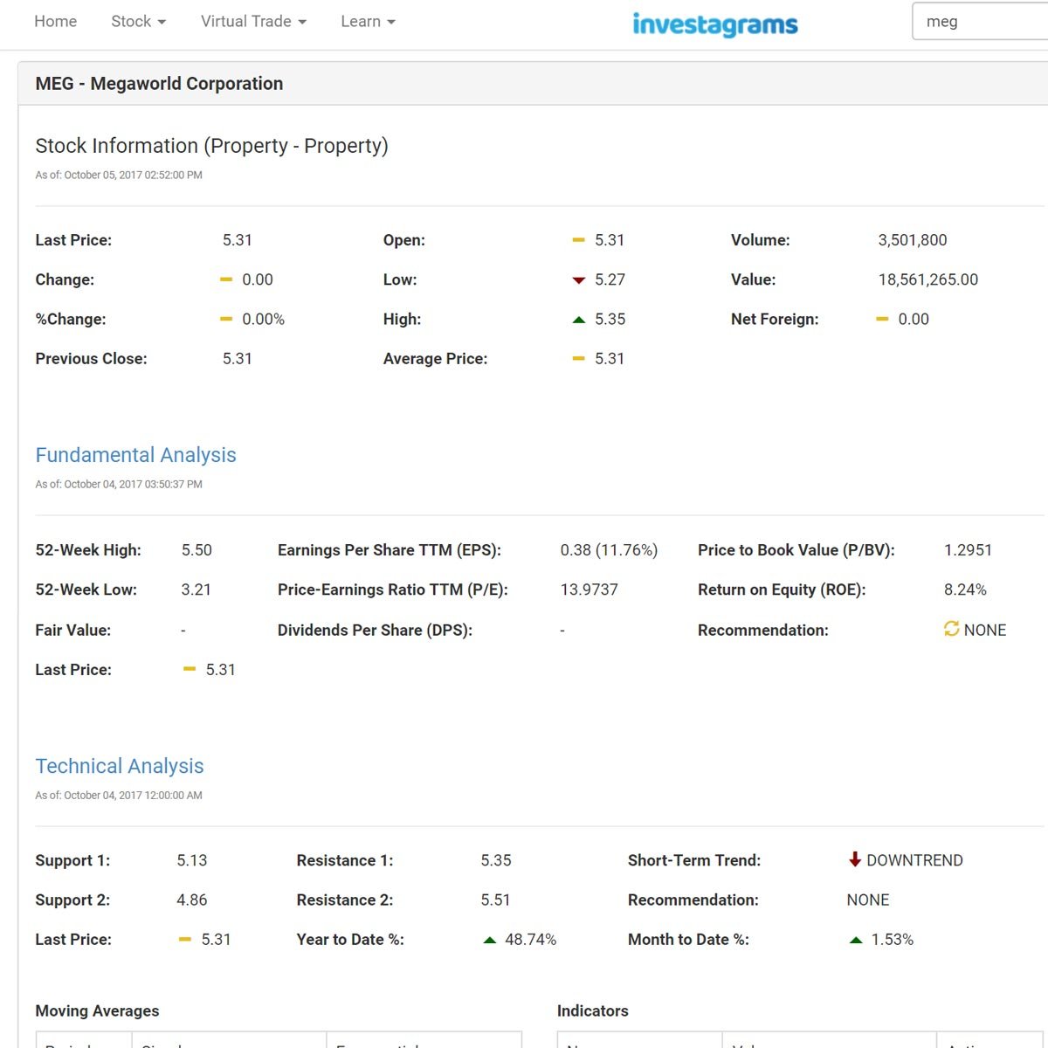This screenshot has height=1048, width=1048.
Task: Select the Technical Analysis Recommendation NONE value
Action: 868,900
